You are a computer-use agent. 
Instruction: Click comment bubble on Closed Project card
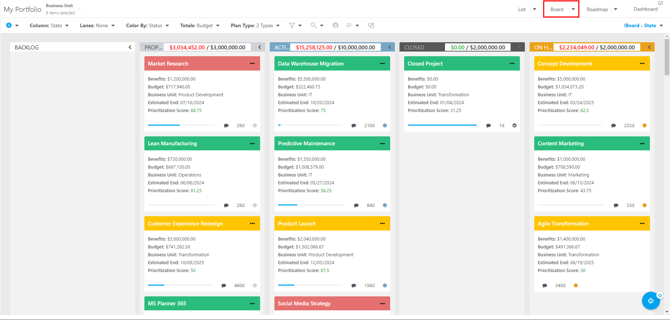(x=488, y=126)
